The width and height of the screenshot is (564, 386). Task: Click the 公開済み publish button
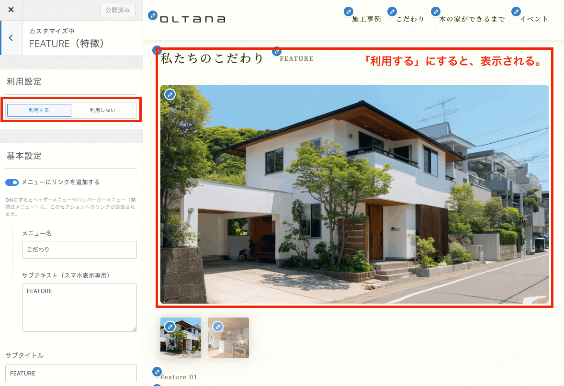[x=118, y=10]
